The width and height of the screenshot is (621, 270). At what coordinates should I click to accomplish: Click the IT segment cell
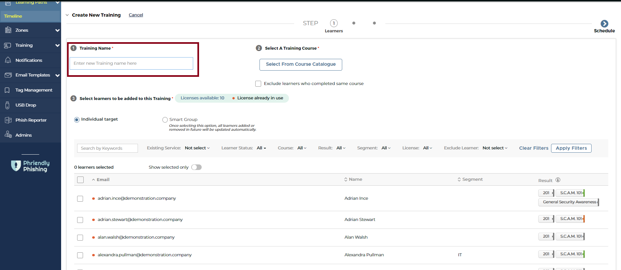coord(460,255)
